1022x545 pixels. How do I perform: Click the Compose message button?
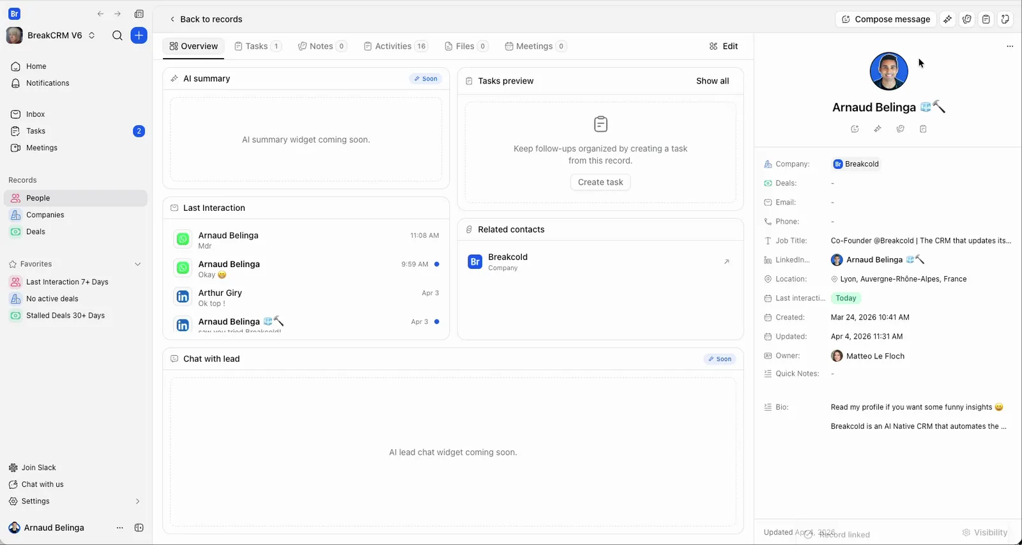click(885, 19)
